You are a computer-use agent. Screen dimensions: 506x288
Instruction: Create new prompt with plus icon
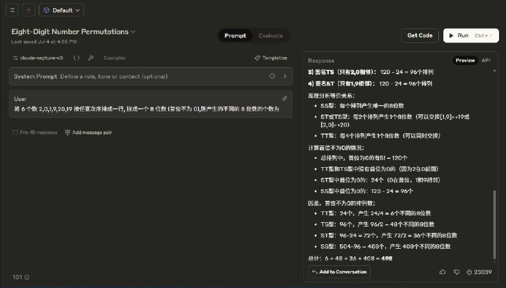tap(28, 10)
